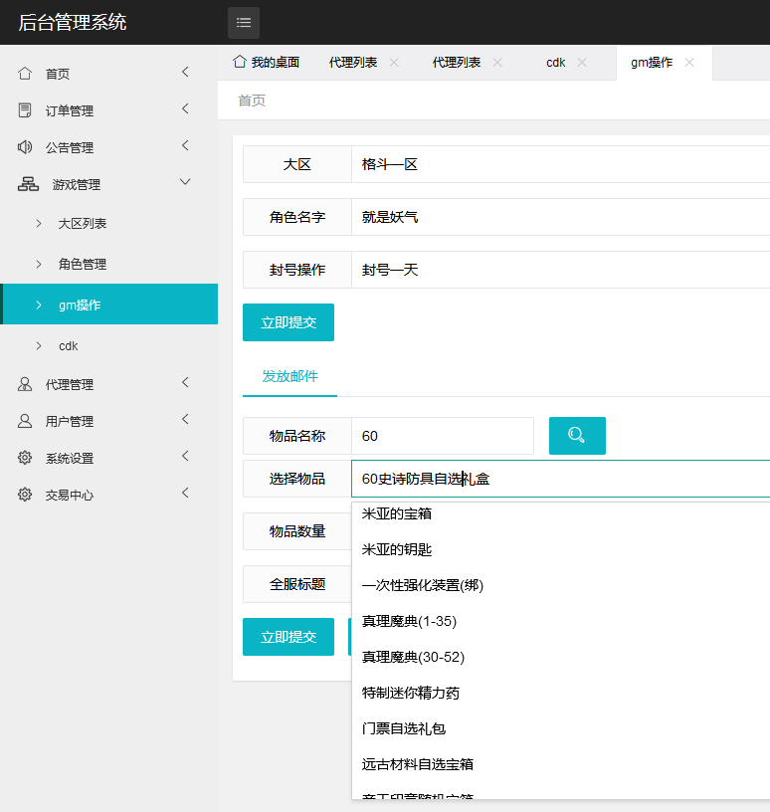Screen dimensions: 770x812
Task: Submit the ban form with 立即提交
Action: (289, 322)
